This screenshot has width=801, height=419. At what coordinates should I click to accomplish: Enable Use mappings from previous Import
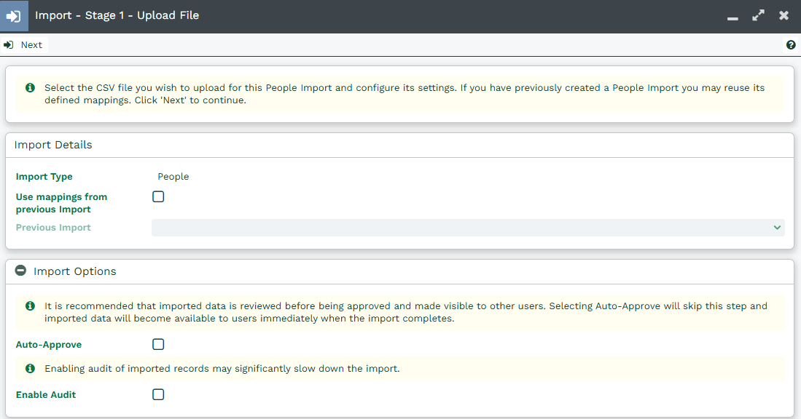(x=158, y=196)
